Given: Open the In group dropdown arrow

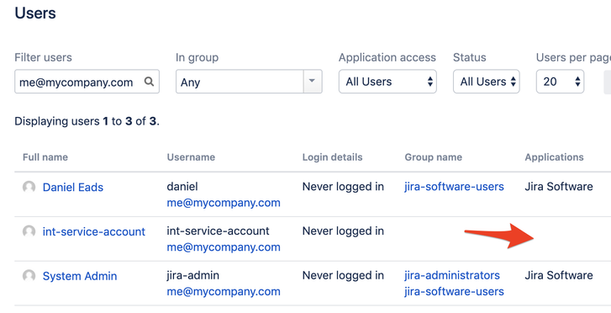Looking at the screenshot, I should click(313, 82).
